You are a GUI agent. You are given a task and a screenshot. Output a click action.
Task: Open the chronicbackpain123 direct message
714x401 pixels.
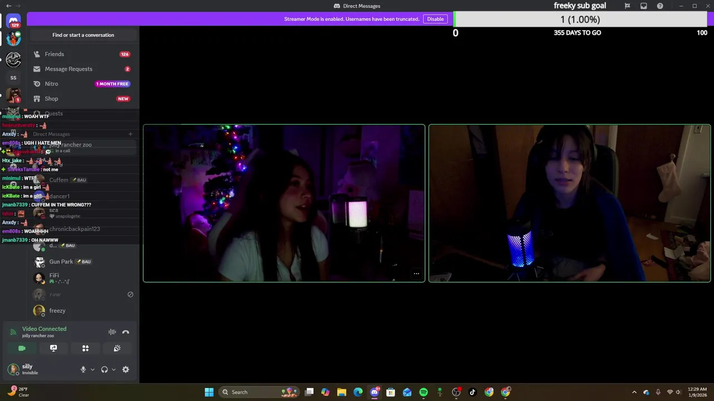82,229
